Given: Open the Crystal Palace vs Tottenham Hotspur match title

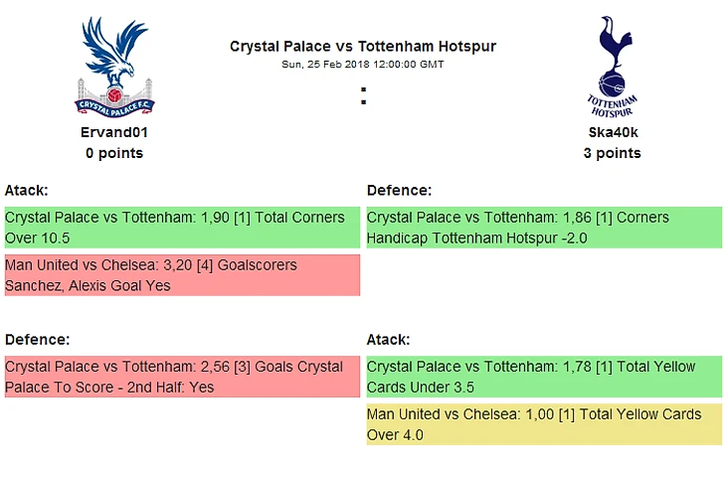Looking at the screenshot, I should [x=363, y=47].
